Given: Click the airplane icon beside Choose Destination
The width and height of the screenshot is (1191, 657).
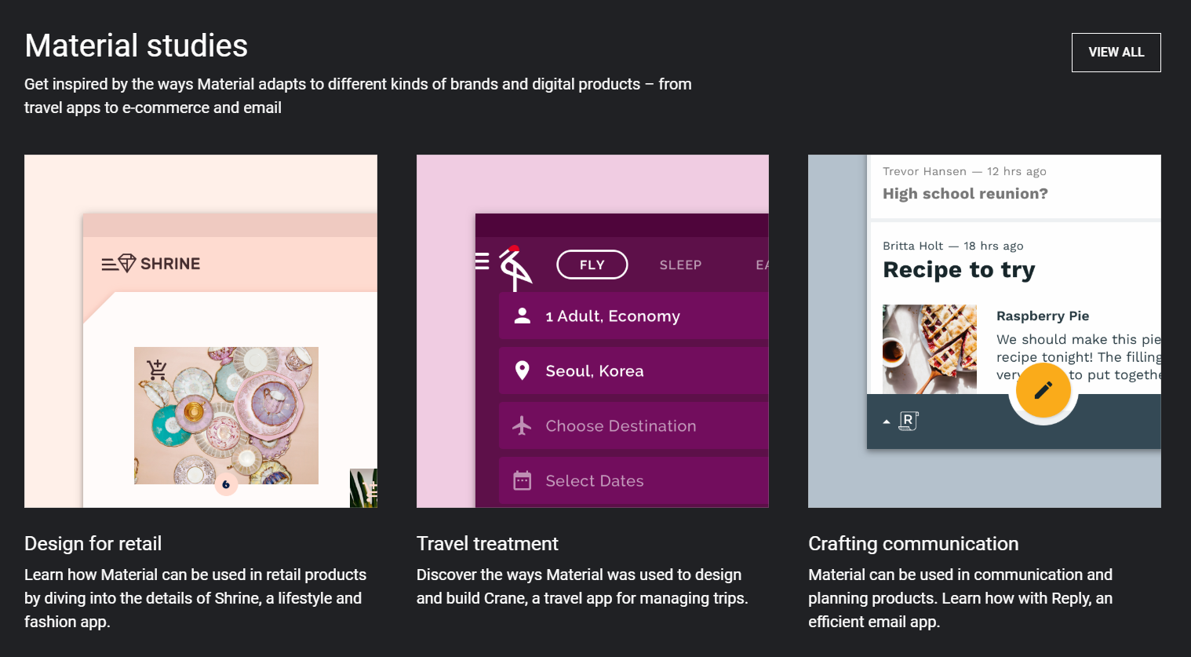Looking at the screenshot, I should click(521, 425).
